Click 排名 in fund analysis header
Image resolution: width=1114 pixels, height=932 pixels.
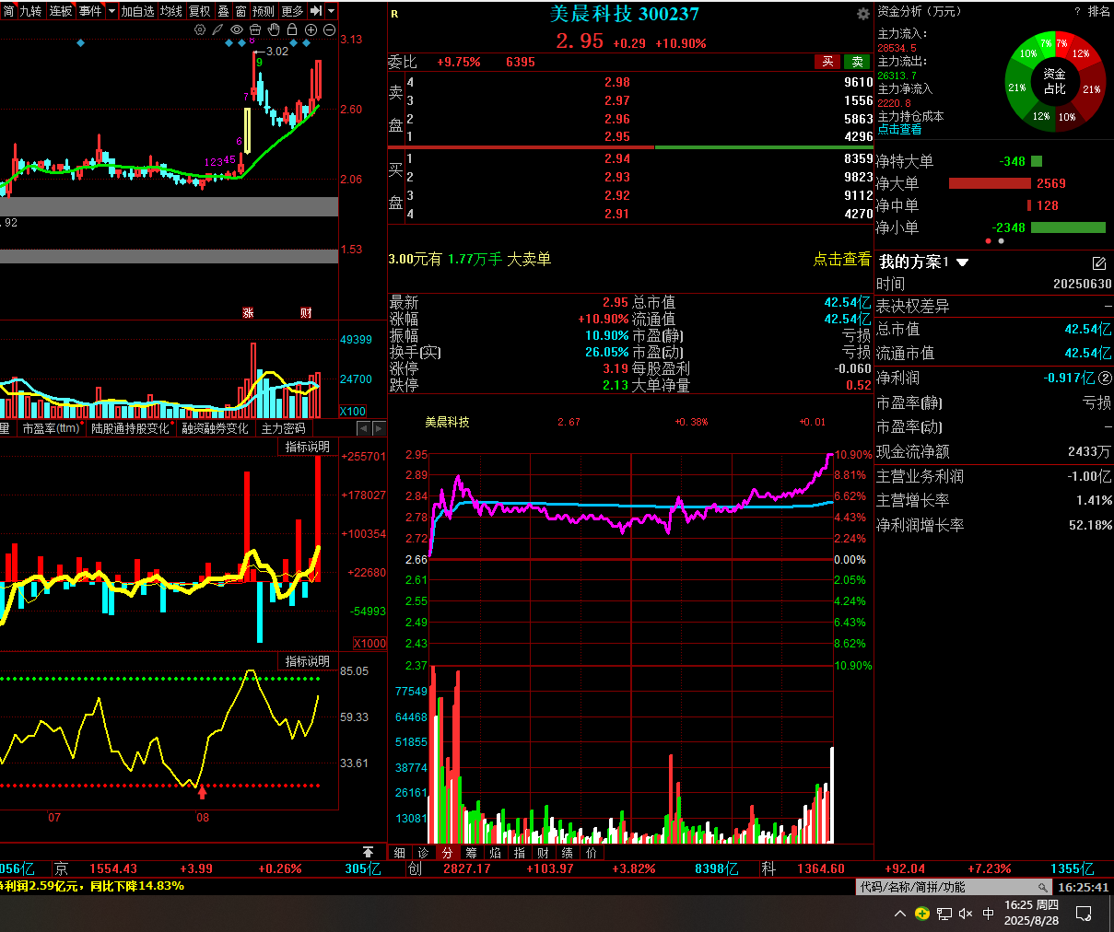(x=1099, y=11)
